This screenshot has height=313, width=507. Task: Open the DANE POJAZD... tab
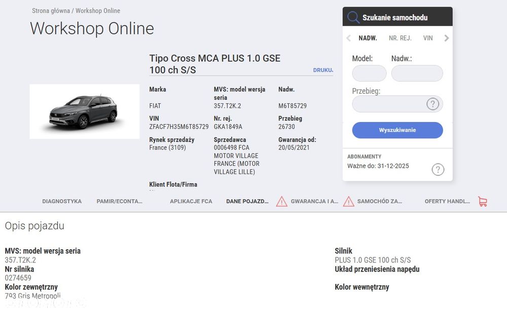tap(247, 201)
